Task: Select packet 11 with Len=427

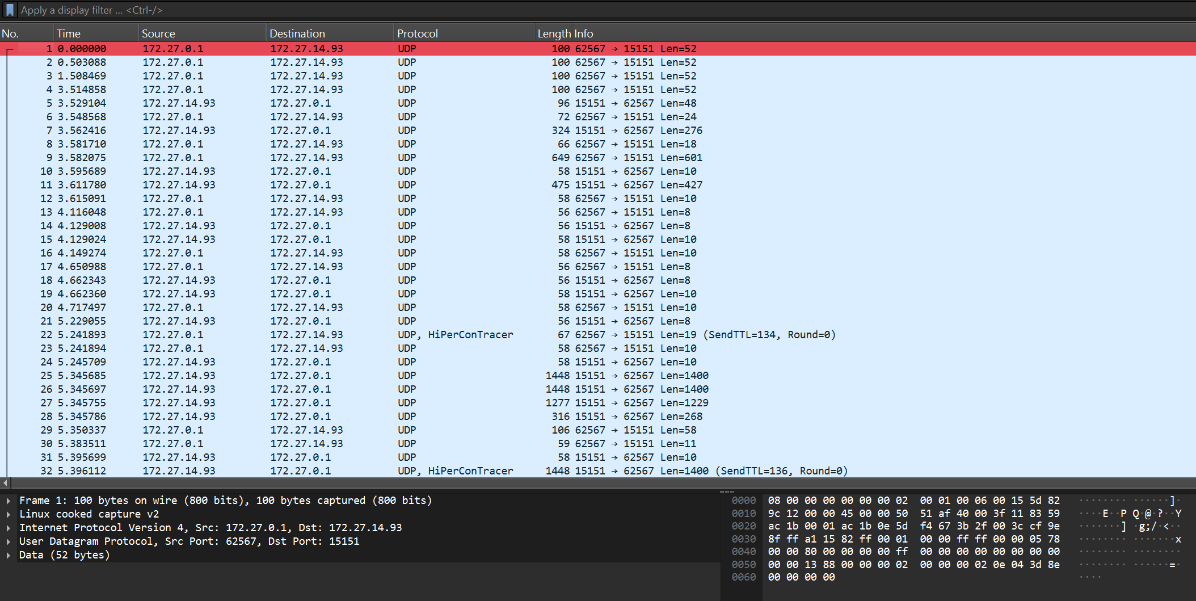Action: pos(598,185)
